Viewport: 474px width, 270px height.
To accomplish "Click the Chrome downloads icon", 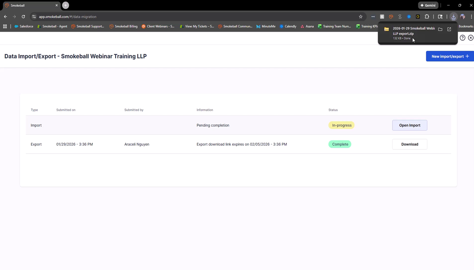I will [453, 17].
